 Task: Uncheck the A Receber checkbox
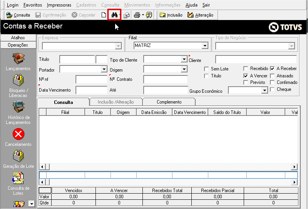coord(272,69)
